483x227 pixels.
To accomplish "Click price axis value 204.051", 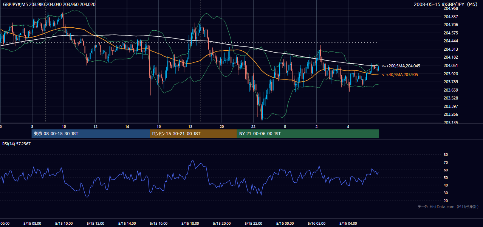I will [x=450, y=65].
